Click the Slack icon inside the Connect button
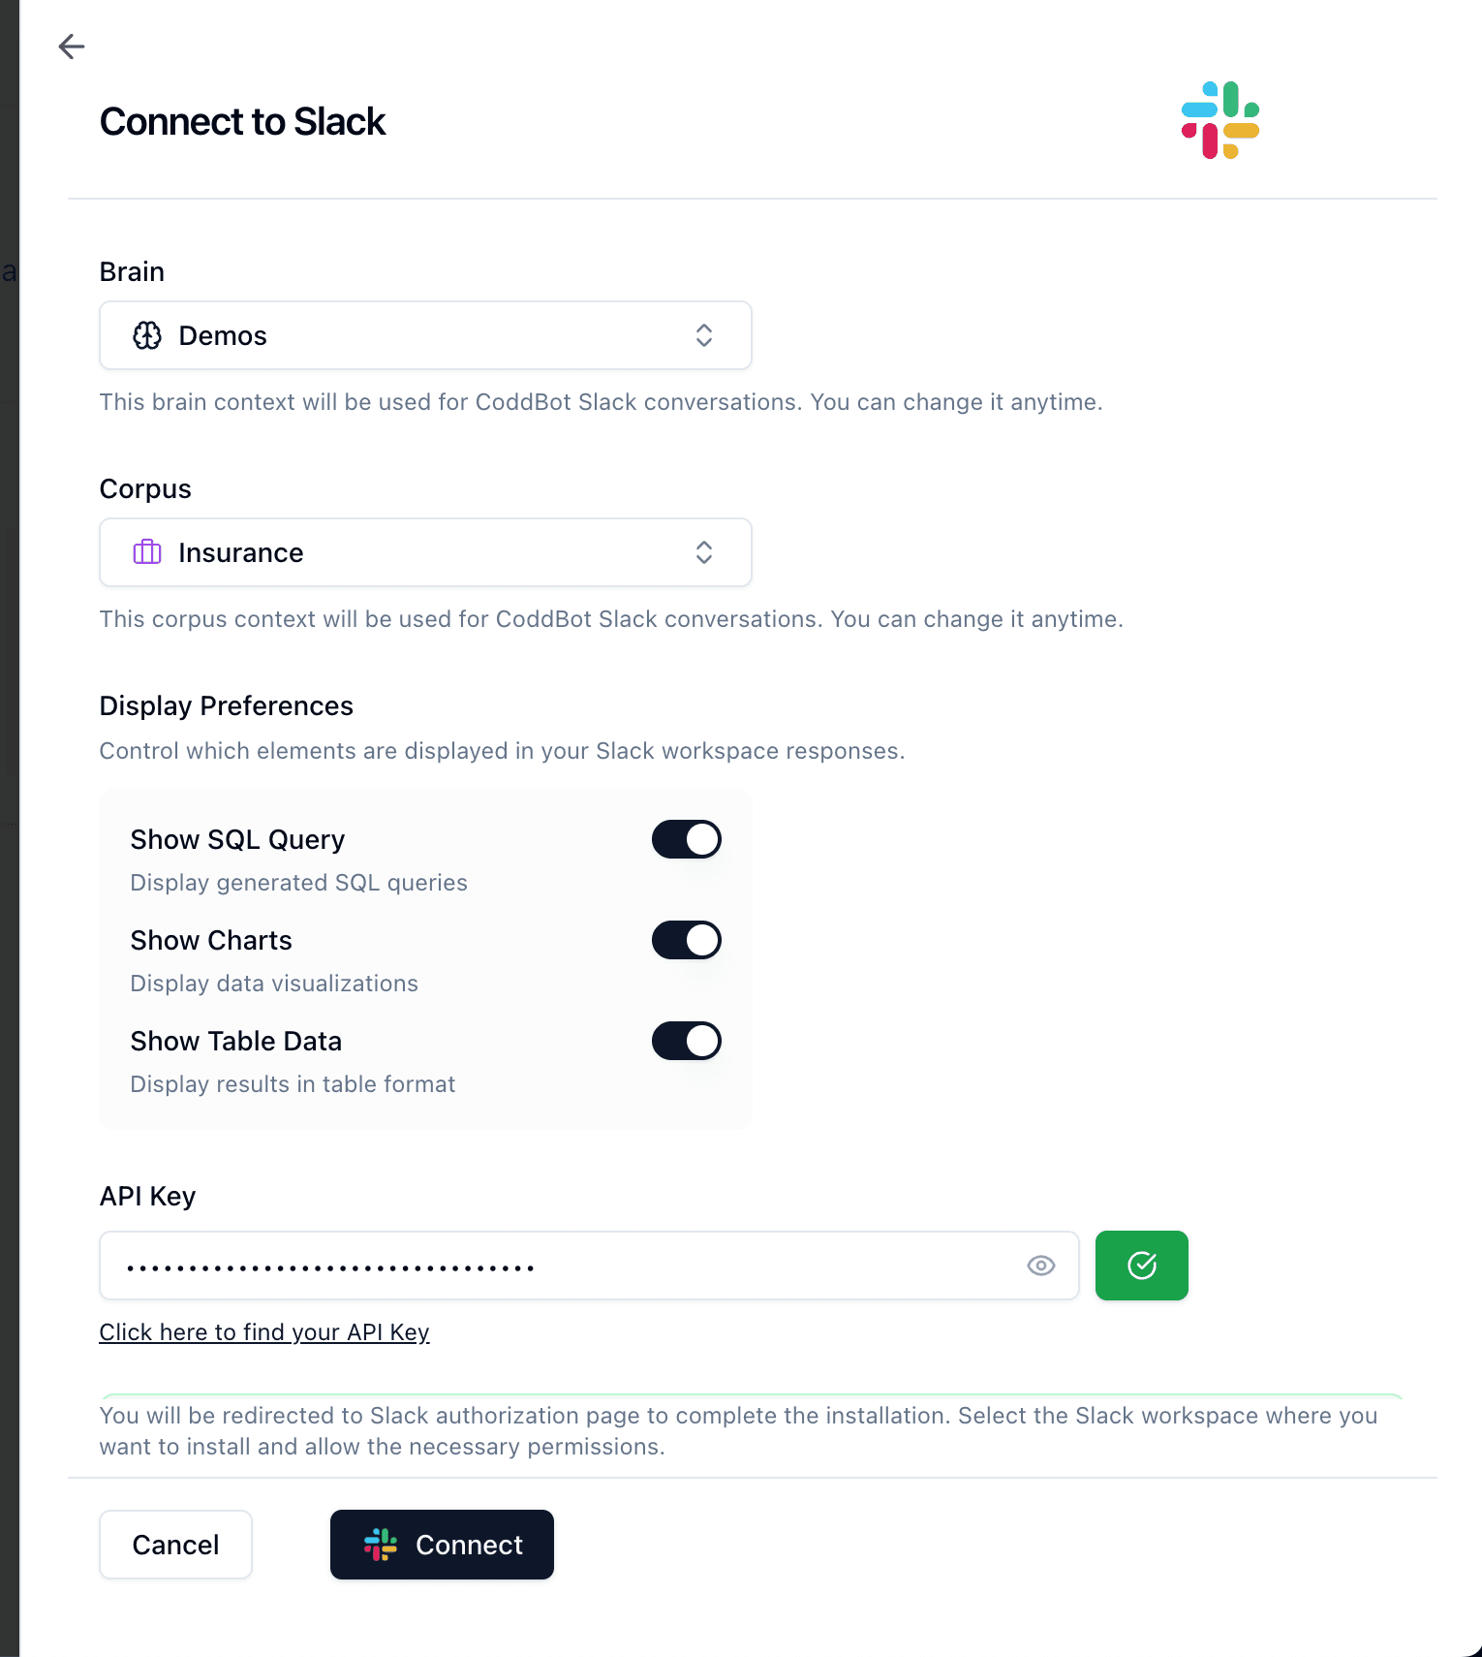This screenshot has width=1482, height=1657. 381,1544
